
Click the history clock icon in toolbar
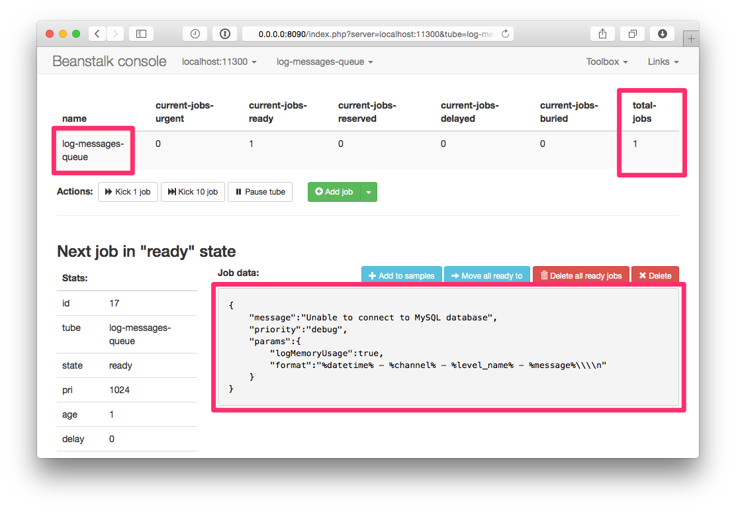point(195,33)
